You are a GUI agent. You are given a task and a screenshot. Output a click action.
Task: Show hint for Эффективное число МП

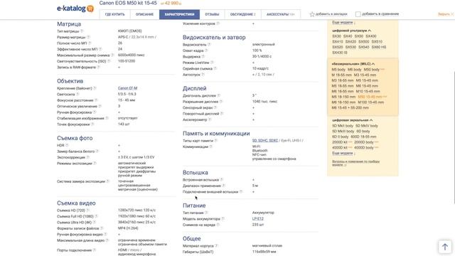click(x=100, y=49)
